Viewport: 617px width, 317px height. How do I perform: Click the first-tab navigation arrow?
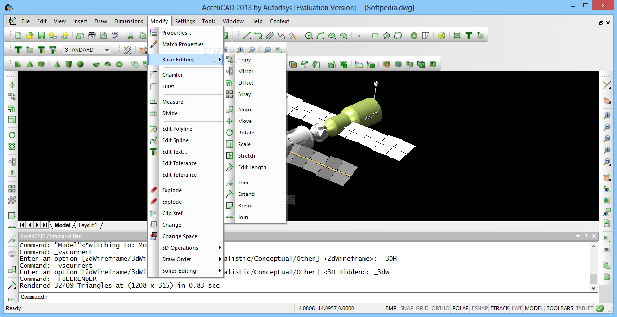pyautogui.click(x=22, y=225)
